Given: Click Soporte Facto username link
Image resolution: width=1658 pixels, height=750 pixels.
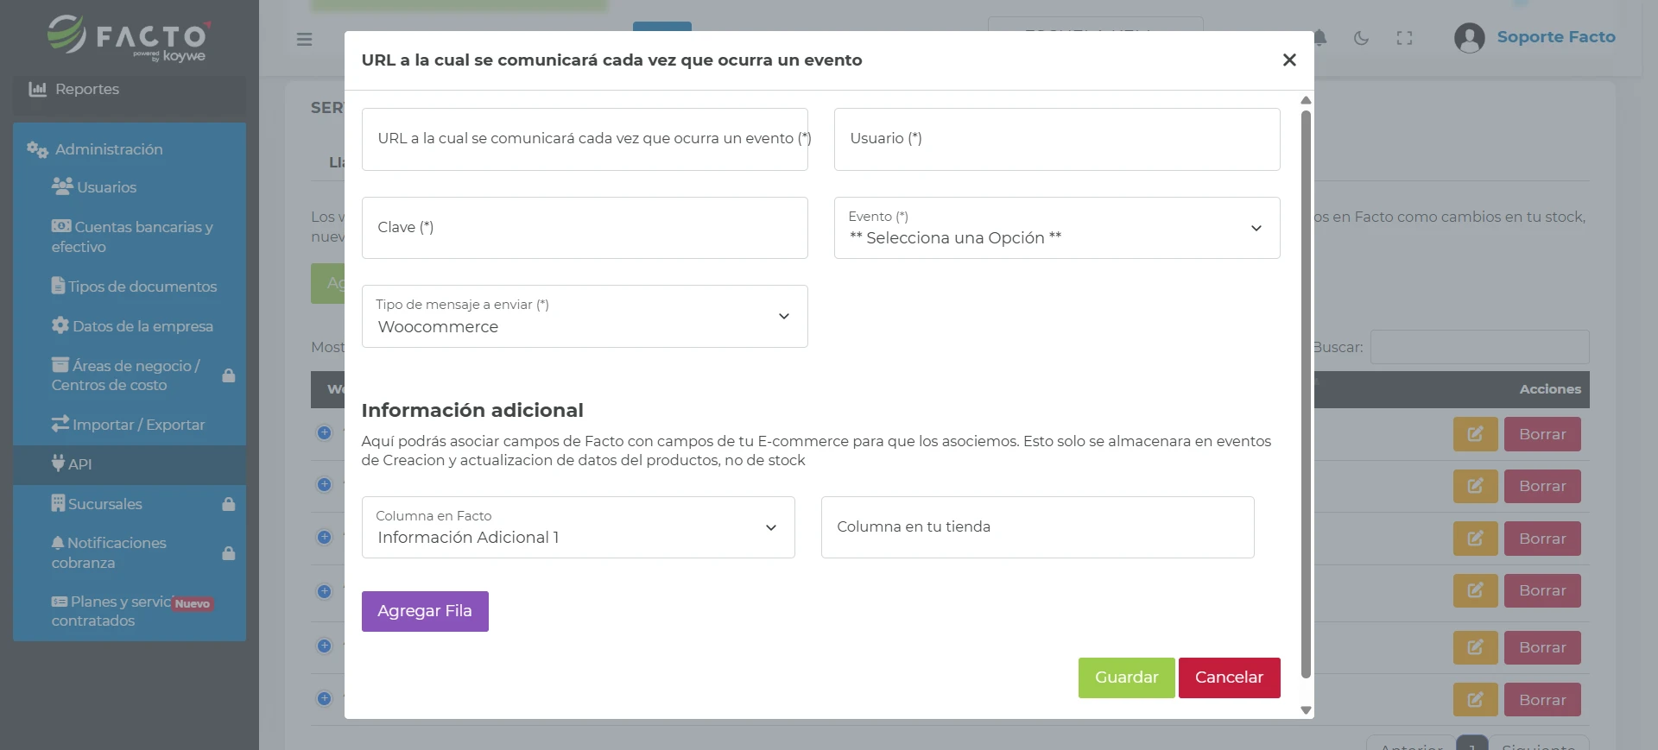Looking at the screenshot, I should [x=1556, y=37].
